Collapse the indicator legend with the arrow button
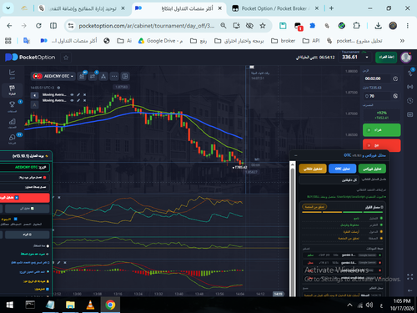417x313 pixels. (x=34, y=95)
